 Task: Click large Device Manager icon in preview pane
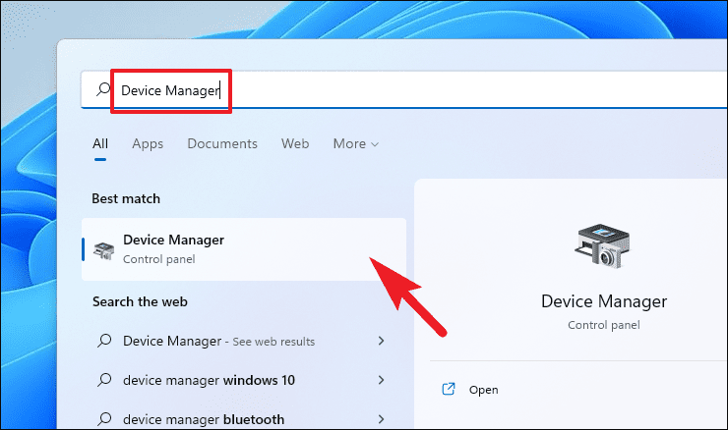click(x=604, y=245)
